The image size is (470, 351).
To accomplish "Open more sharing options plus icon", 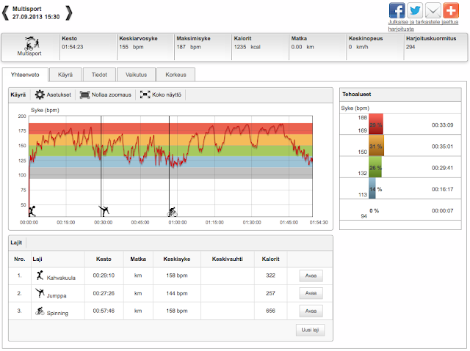I will click(x=451, y=10).
